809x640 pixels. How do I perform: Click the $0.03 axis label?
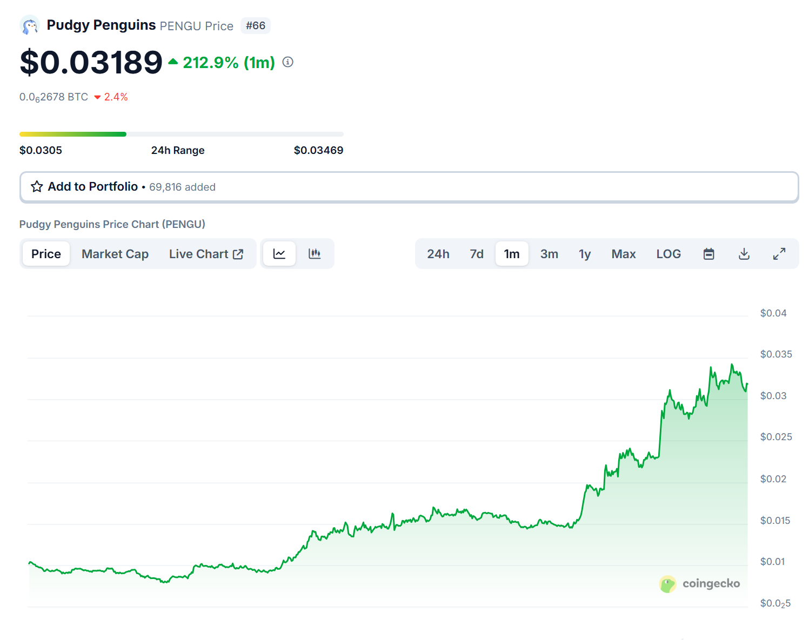coord(773,396)
